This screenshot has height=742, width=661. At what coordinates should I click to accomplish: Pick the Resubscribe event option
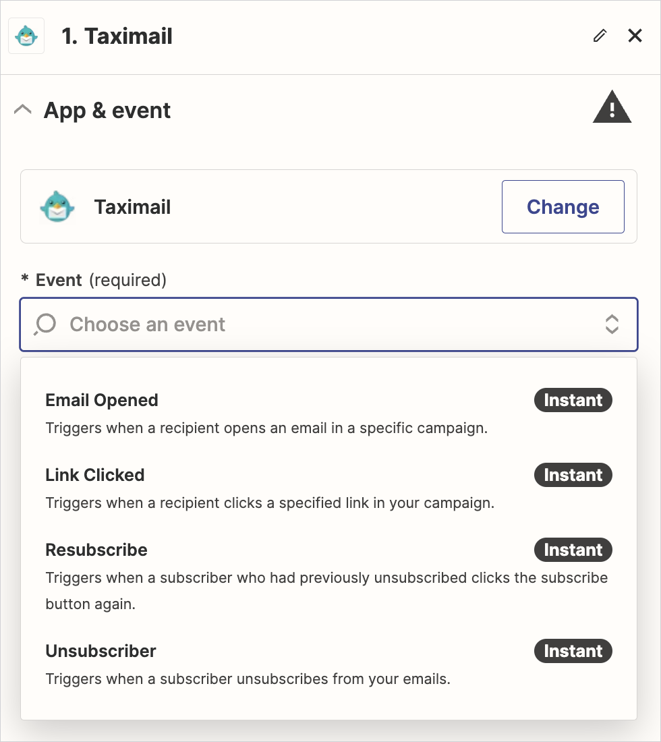pos(96,550)
